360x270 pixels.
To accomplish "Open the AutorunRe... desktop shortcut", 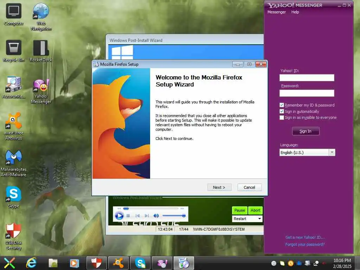I will [x=14, y=87].
